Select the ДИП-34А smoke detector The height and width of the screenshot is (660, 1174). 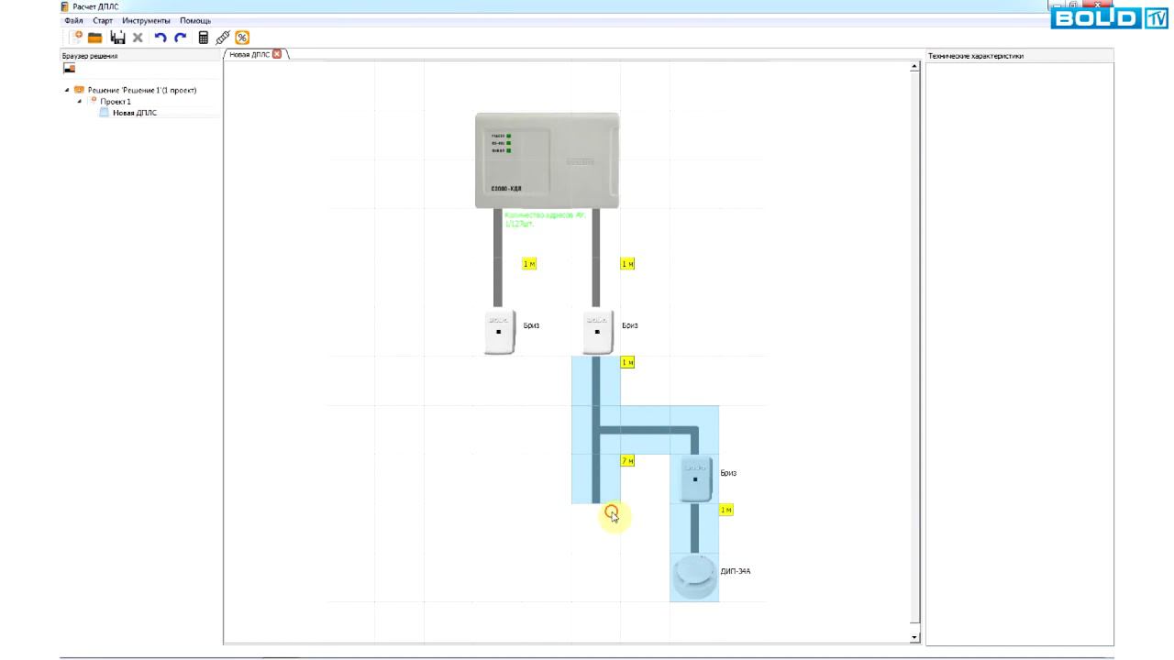pyautogui.click(x=694, y=577)
